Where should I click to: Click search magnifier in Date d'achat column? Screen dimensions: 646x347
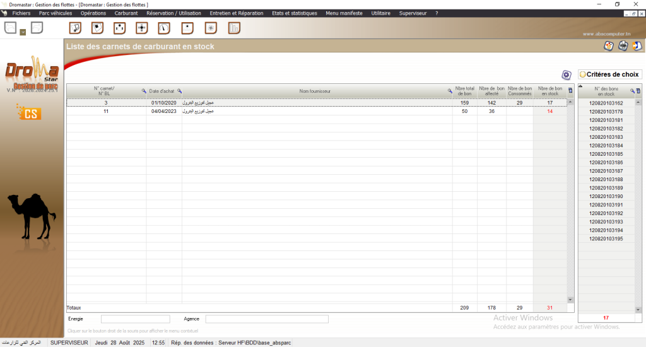click(179, 91)
